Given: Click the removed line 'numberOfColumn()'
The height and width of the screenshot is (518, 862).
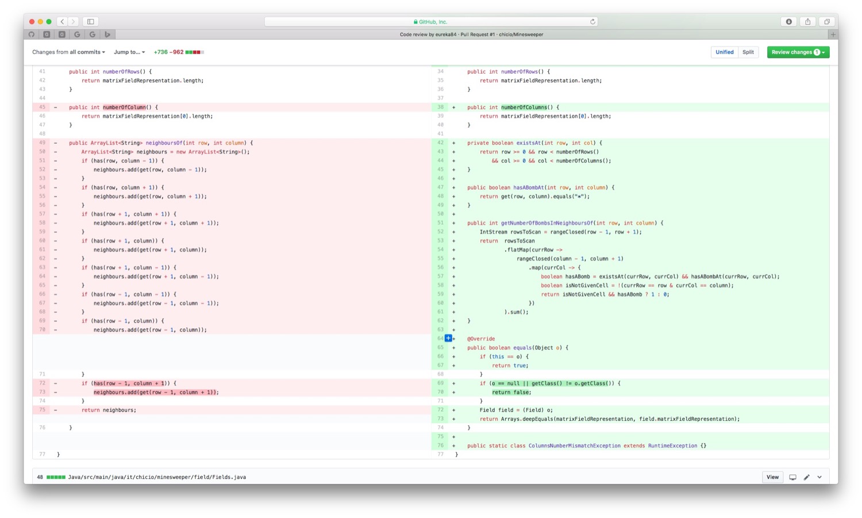Looking at the screenshot, I should tap(240, 108).
